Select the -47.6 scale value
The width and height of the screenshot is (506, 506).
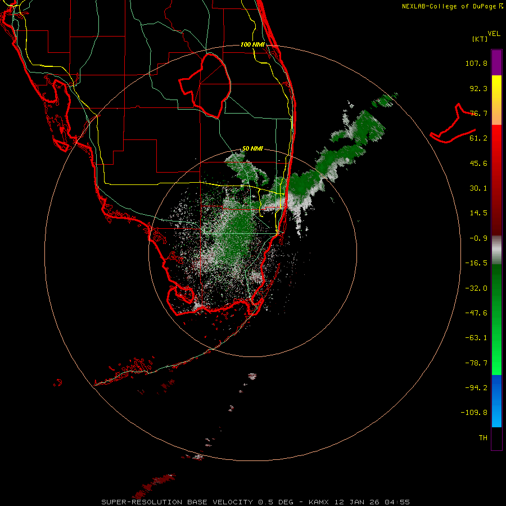(x=476, y=313)
